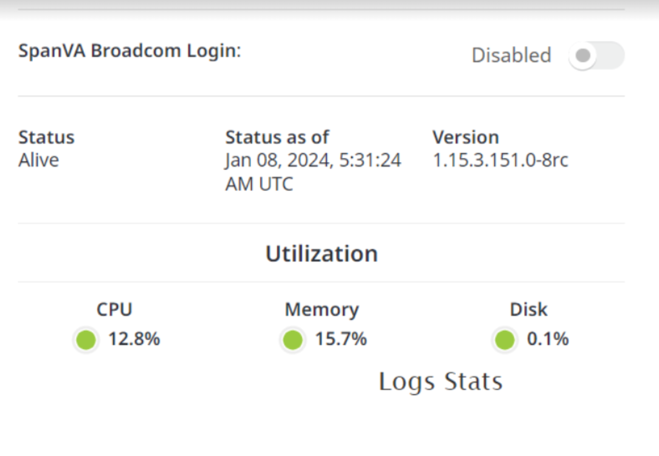
Task: Select the Status heading
Action: click(x=46, y=137)
